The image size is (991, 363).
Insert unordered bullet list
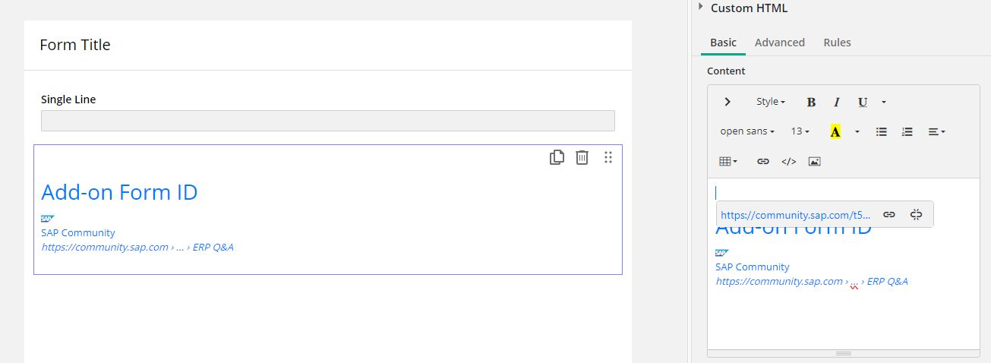pos(882,131)
